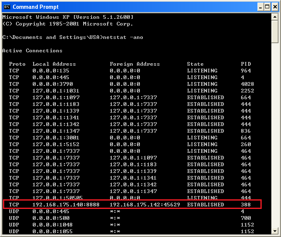Click the Foreign Address column header
The width and height of the screenshot is (281, 237).
pos(134,64)
